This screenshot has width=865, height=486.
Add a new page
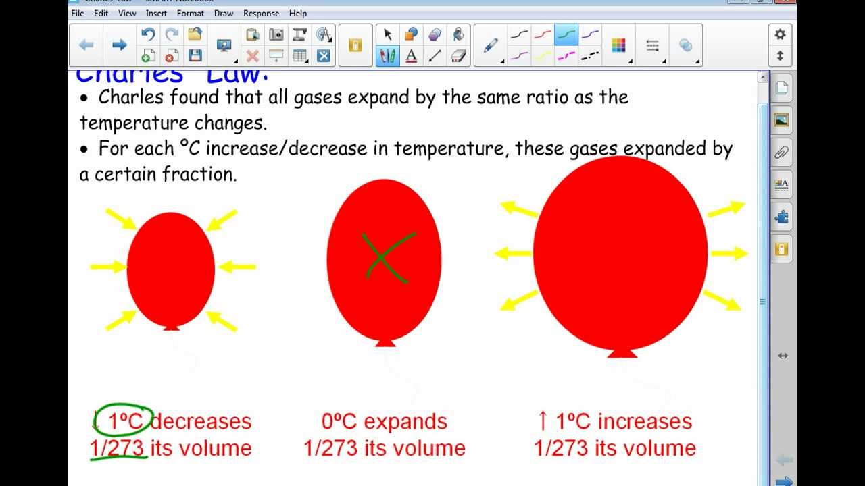pyautogui.click(x=148, y=56)
